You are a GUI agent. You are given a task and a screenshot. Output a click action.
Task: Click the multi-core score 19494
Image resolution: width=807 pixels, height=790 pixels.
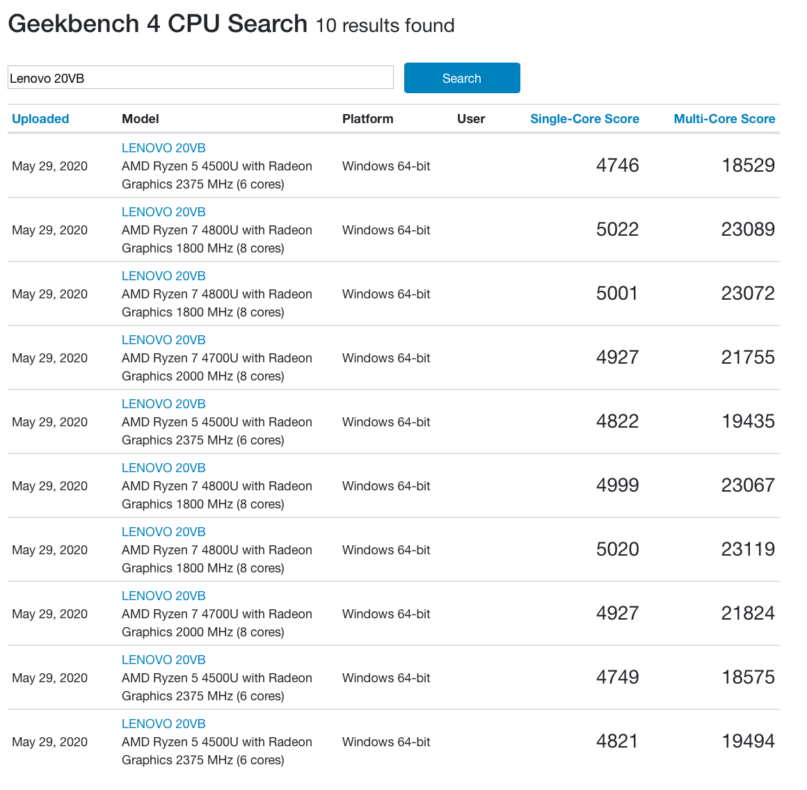tap(749, 741)
